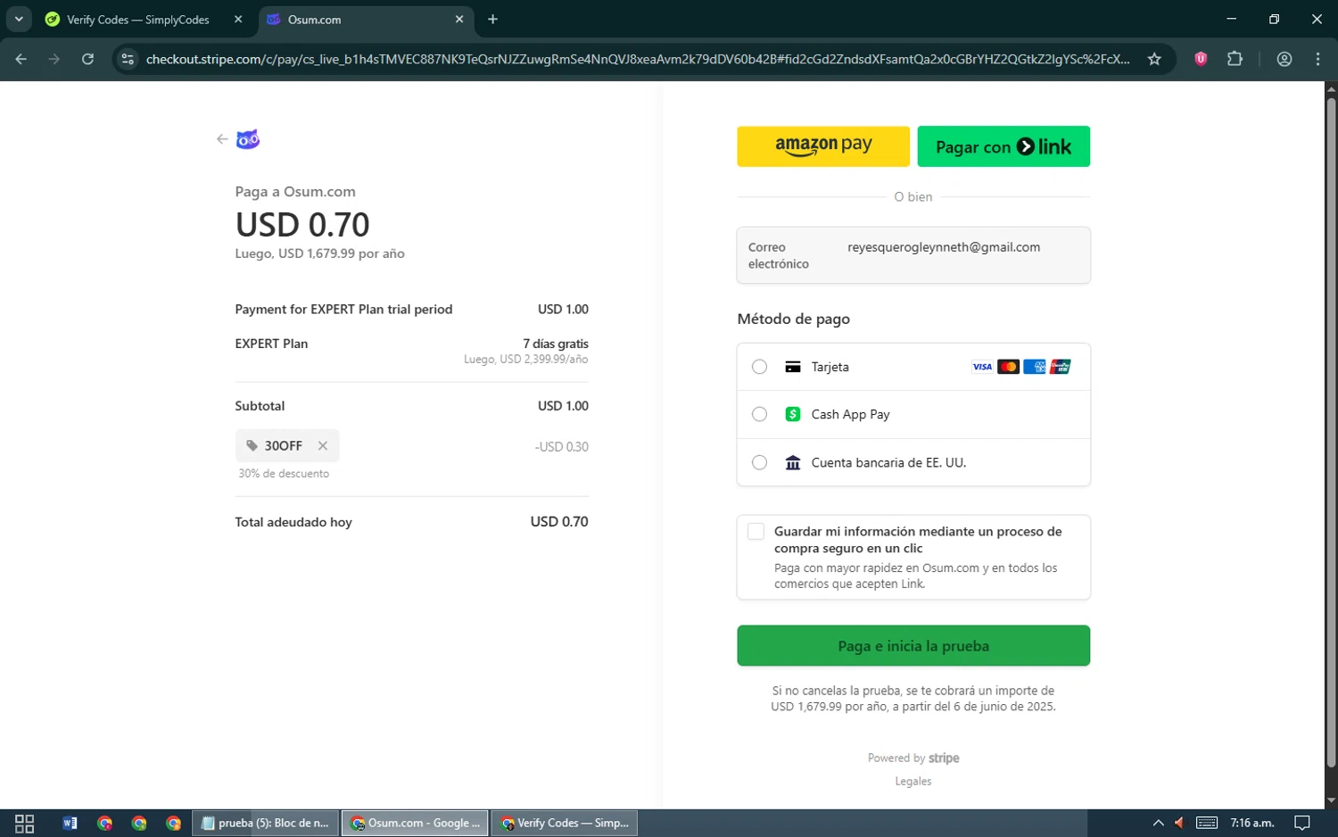Open a new browser tab
The height and width of the screenshot is (837, 1338).
492,20
